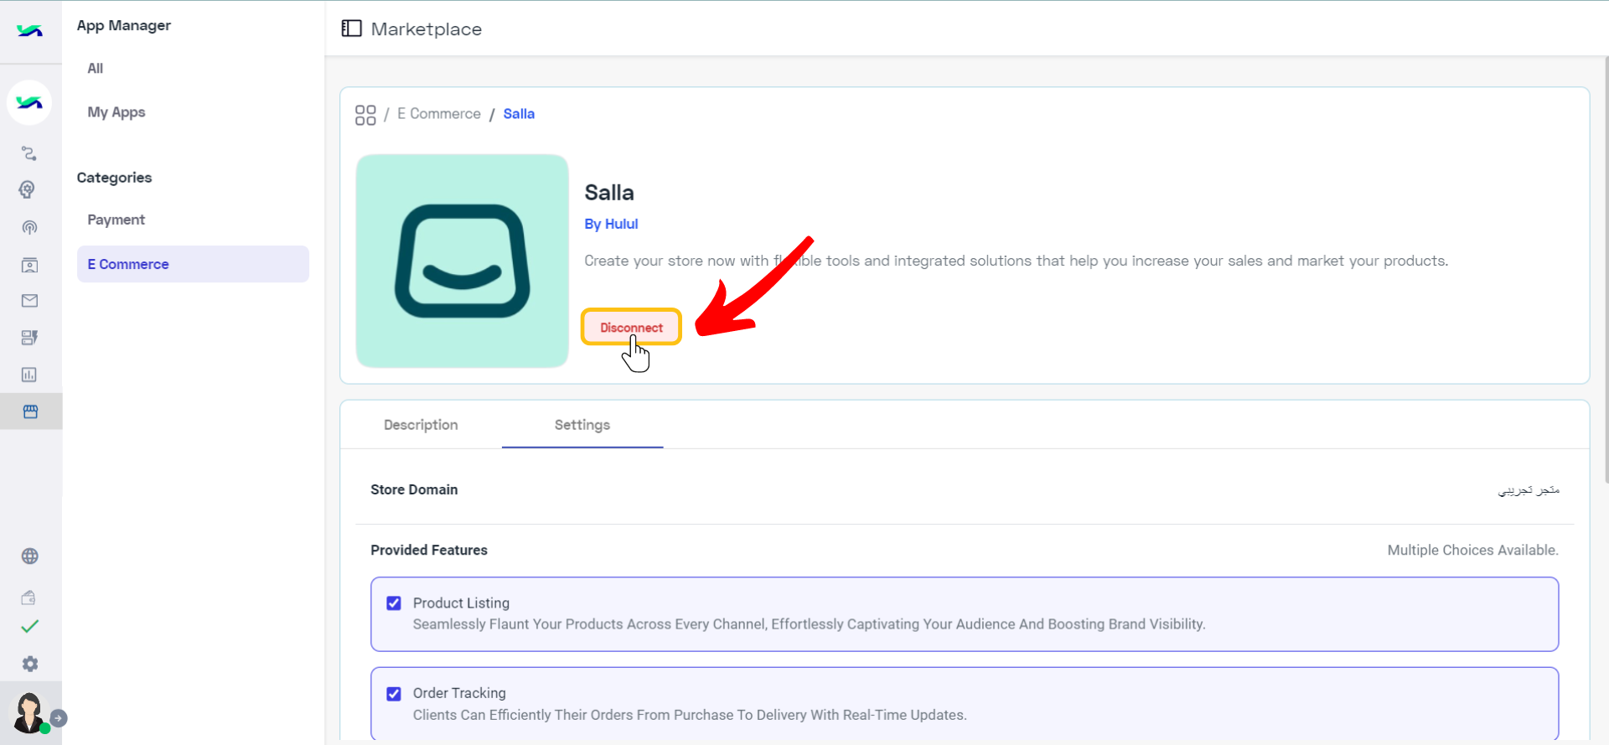Show All apps in App Manager
Image resolution: width=1609 pixels, height=745 pixels.
tap(96, 69)
